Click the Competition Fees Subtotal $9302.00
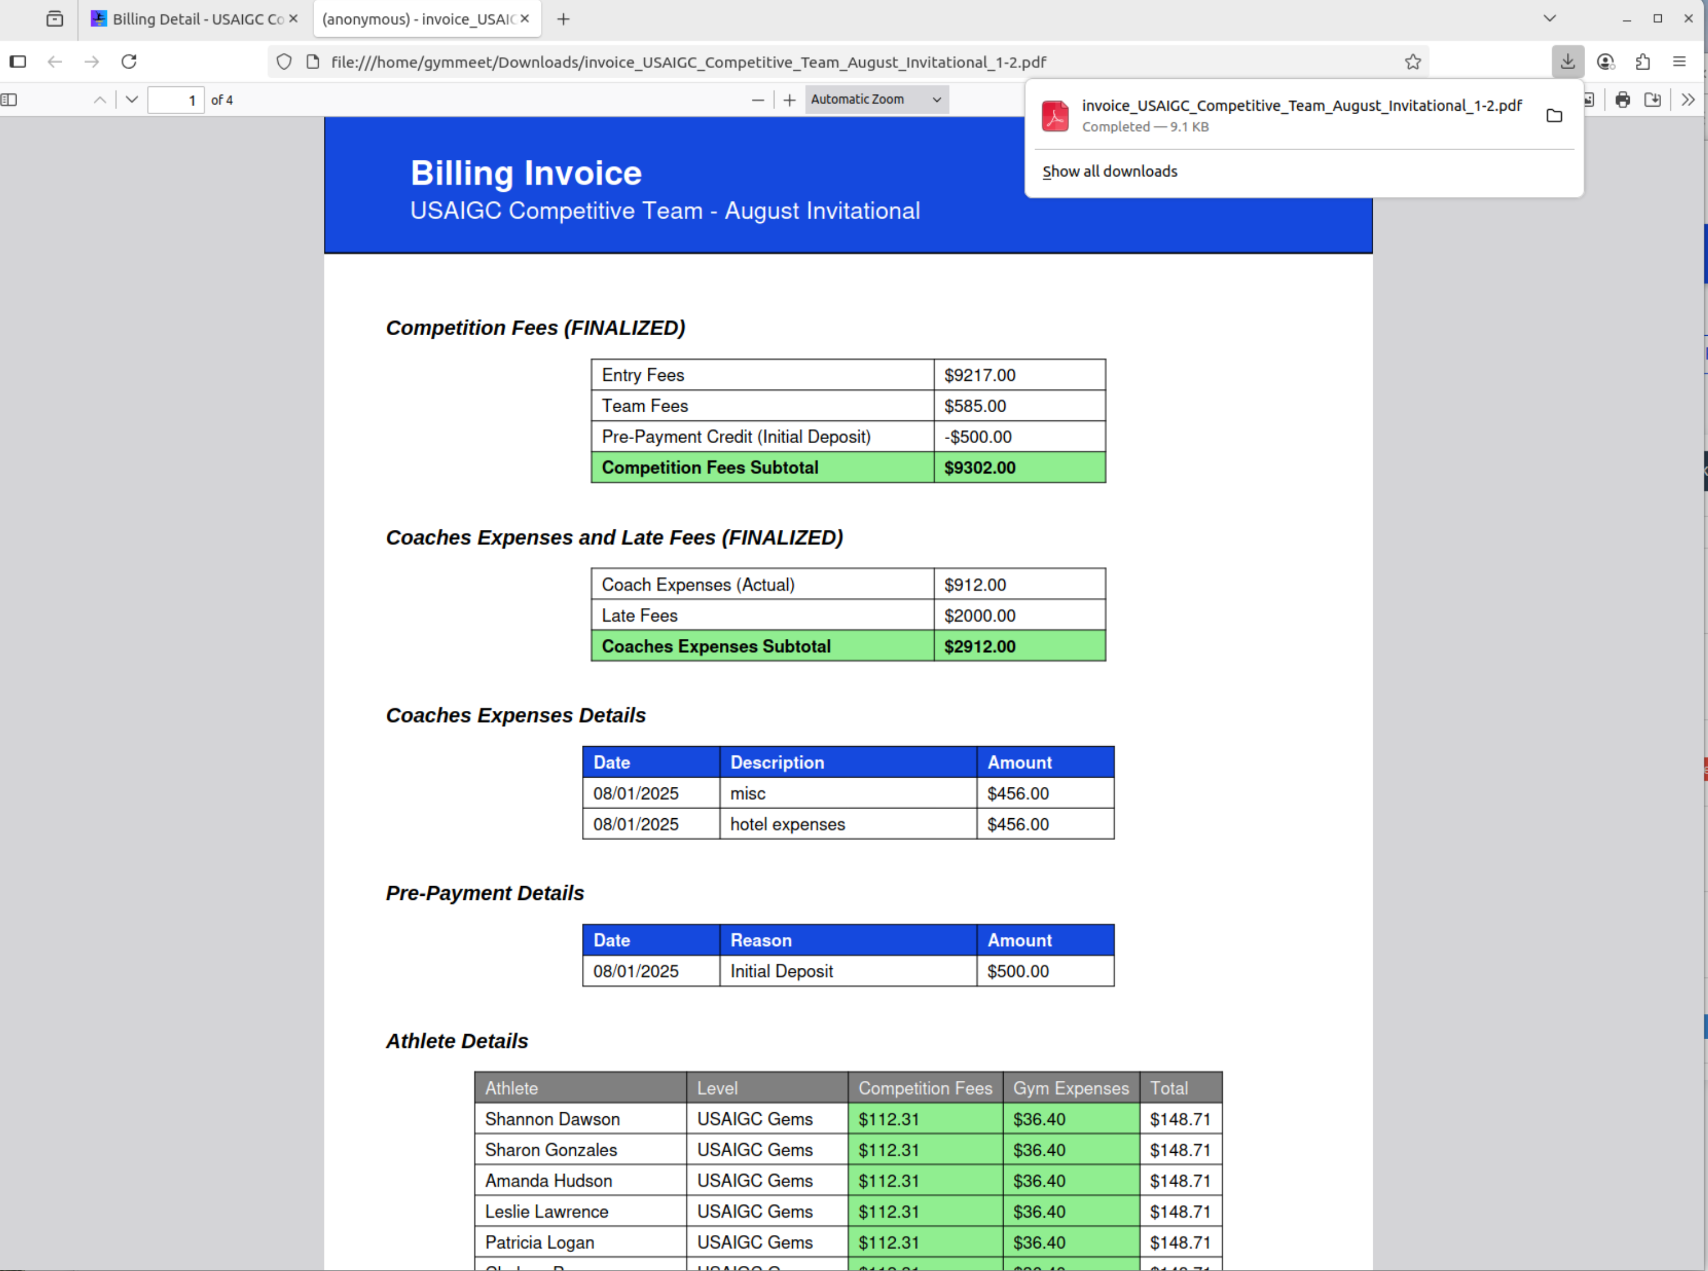 [x=1020, y=467]
